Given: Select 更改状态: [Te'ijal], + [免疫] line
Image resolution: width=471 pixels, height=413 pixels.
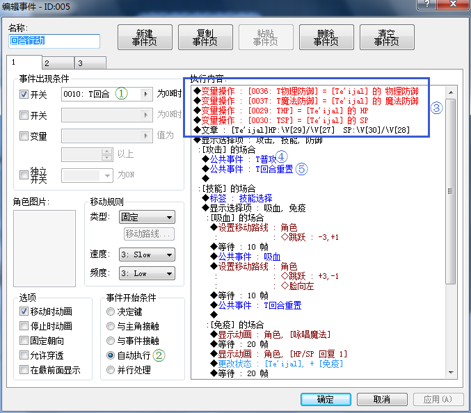Looking at the screenshot, I should (x=277, y=364).
